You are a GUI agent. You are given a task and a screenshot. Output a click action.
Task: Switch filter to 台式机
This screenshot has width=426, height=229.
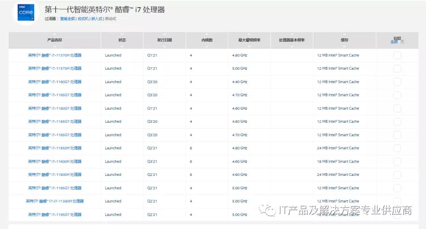pyautogui.click(x=83, y=18)
